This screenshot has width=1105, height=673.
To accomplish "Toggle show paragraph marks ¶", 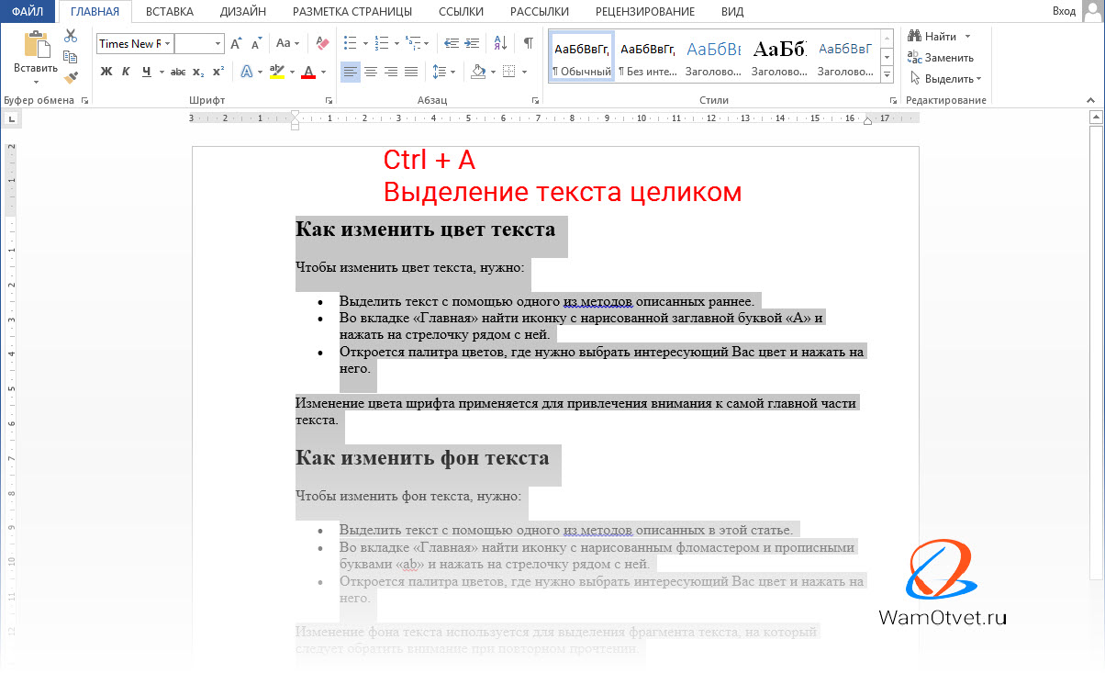I will point(529,43).
